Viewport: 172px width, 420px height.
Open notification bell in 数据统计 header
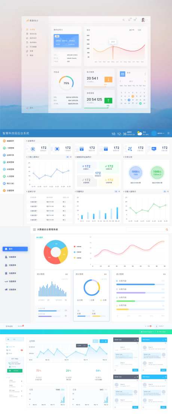pos(129,20)
